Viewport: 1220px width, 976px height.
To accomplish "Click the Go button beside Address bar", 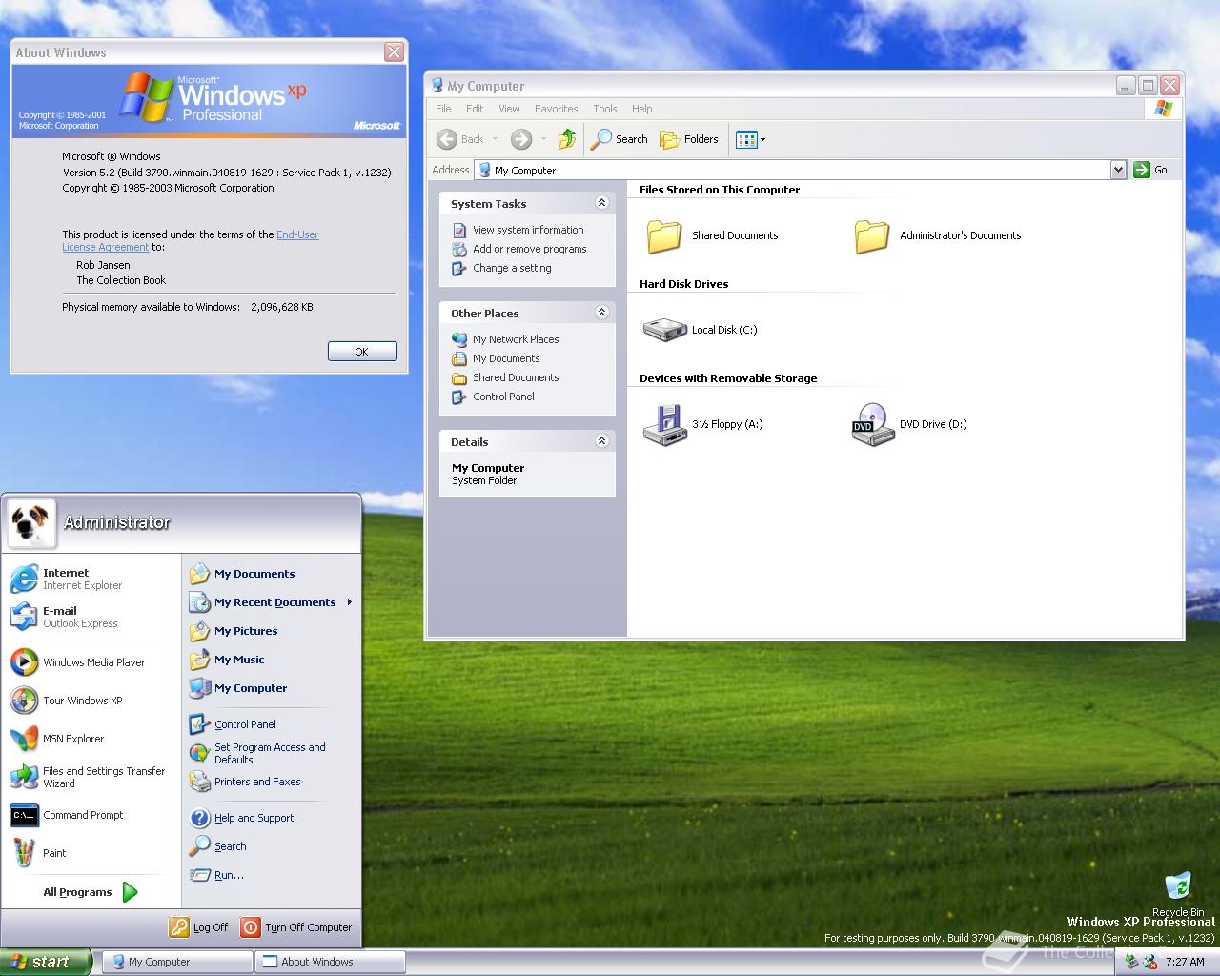I will click(x=1151, y=170).
